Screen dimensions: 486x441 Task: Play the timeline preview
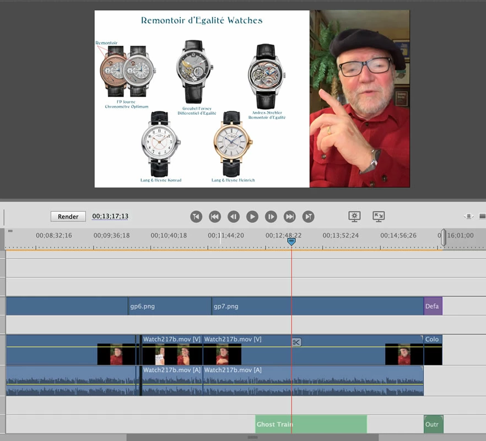[x=252, y=217]
